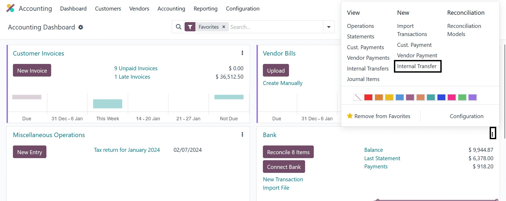Remove the Favorites filter tag
The image size is (506, 201).
224,27
